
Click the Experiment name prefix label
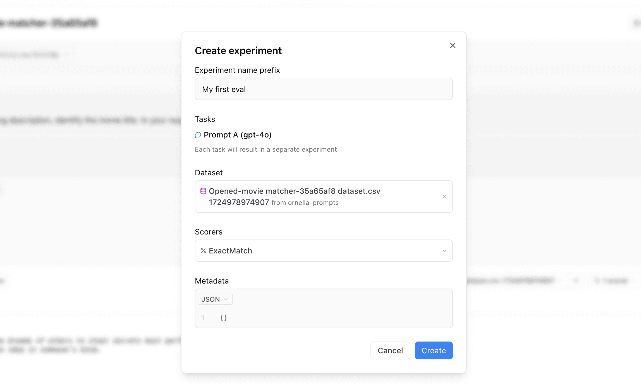[x=237, y=70]
